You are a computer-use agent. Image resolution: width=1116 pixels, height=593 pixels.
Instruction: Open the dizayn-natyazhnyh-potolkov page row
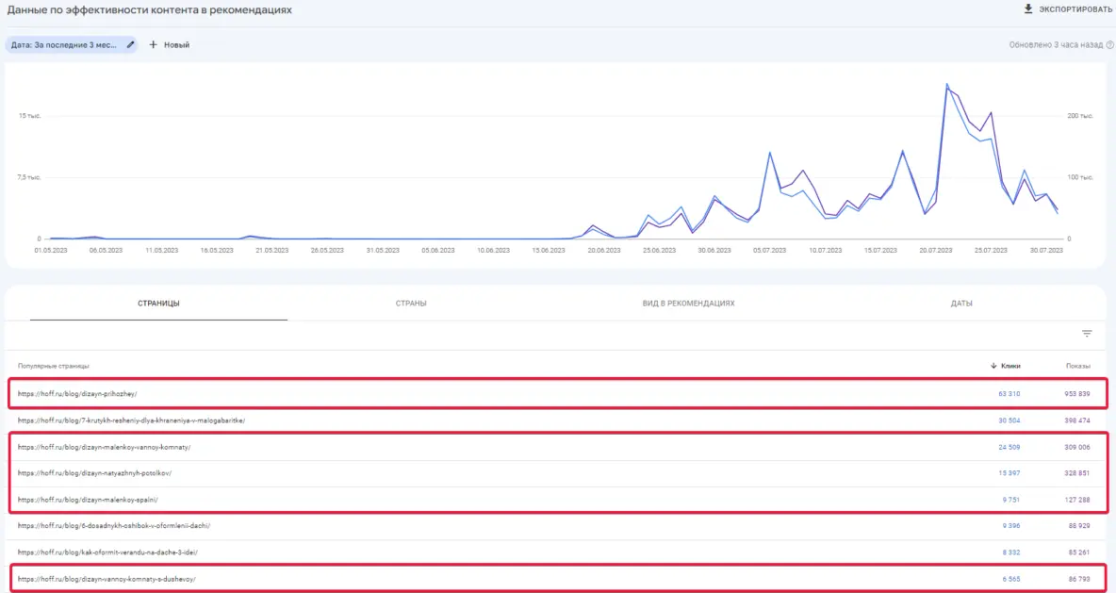point(94,472)
